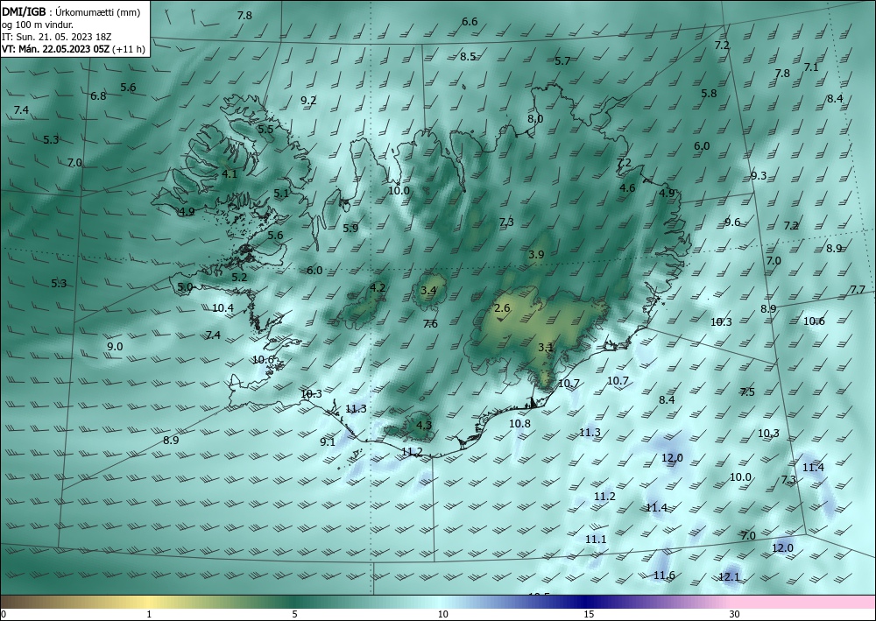The width and height of the screenshot is (876, 621).
Task: Click the 7.1 value label
Action: (x=810, y=67)
